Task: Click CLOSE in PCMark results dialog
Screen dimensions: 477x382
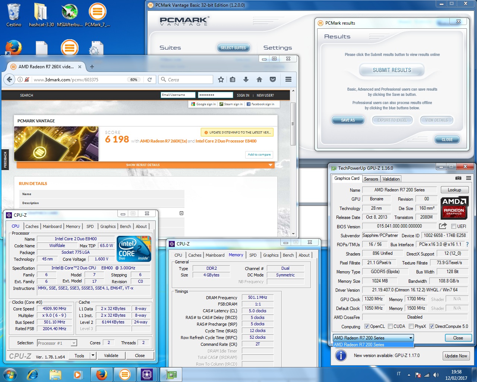Action: [447, 140]
